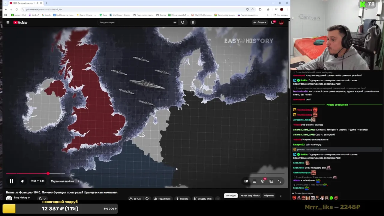Click Поделиться share button
384x216 pixels.
coord(162,199)
